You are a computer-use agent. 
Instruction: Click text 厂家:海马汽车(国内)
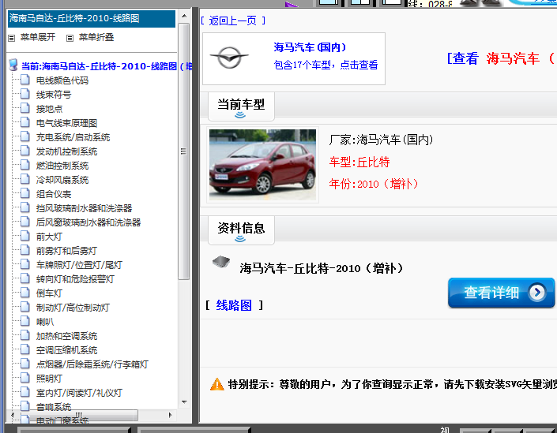381,140
